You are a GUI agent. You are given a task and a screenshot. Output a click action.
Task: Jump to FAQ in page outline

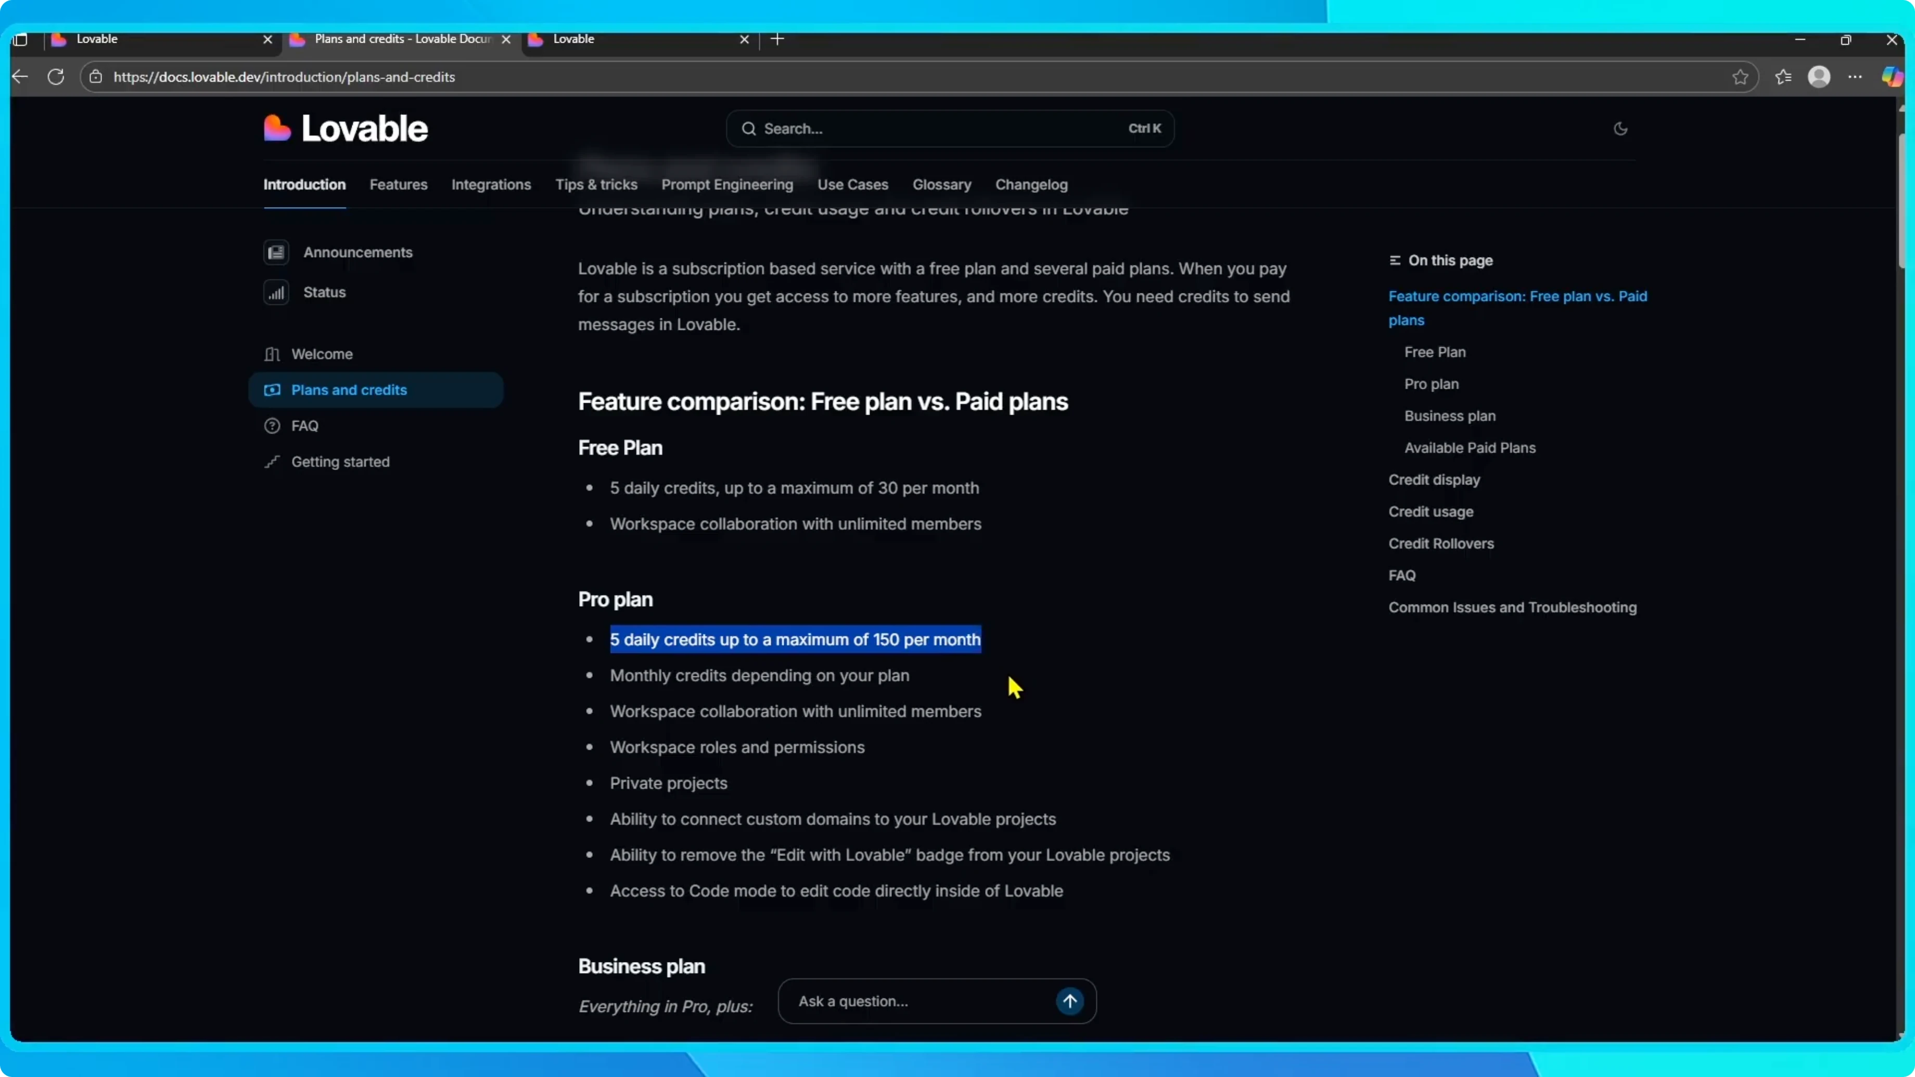(x=1401, y=575)
